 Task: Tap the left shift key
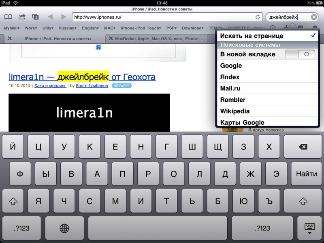13,201
